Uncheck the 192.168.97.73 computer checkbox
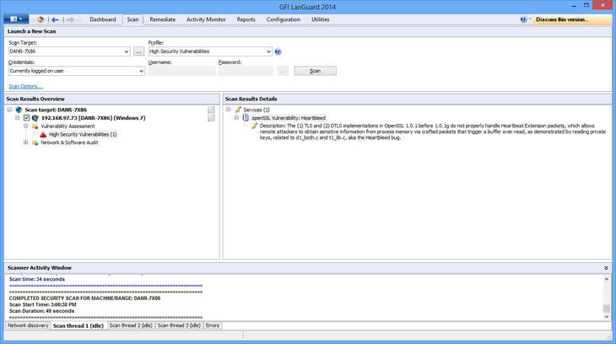The image size is (616, 344). 26,118
